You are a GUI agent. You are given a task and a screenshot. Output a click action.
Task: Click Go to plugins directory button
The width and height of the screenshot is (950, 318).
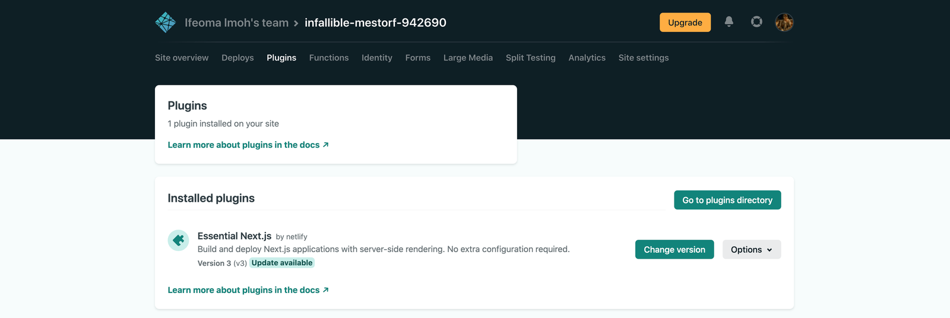727,200
